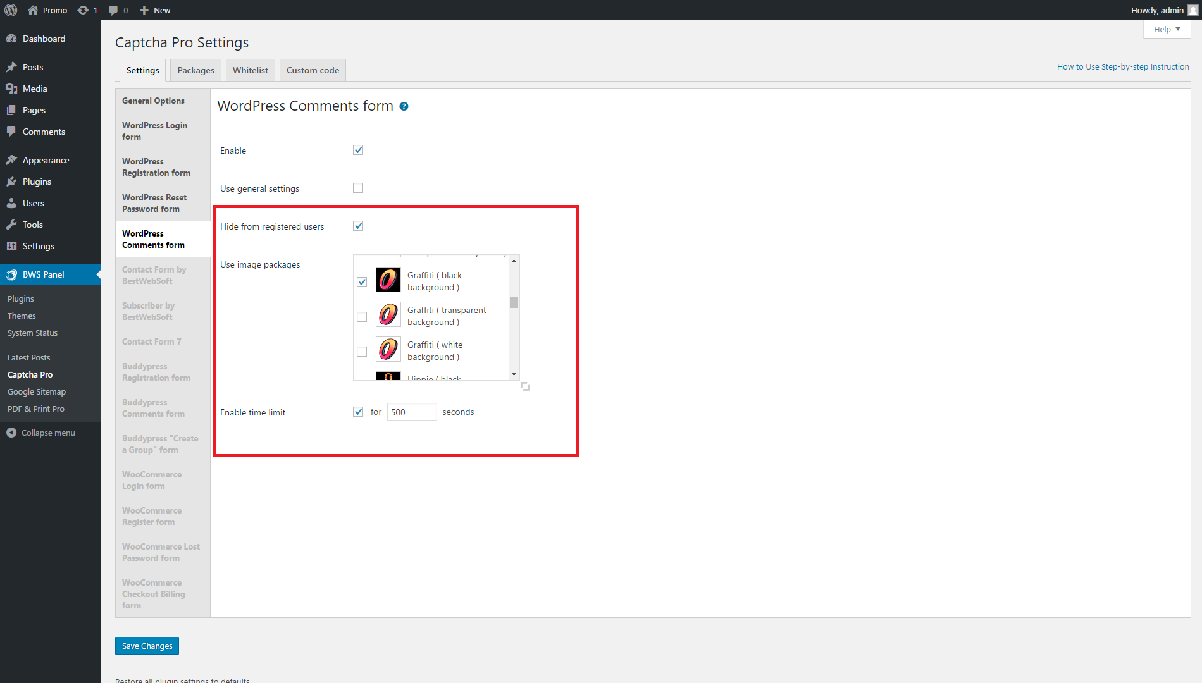
Task: Toggle the Enable time limit checkbox
Action: coord(358,412)
